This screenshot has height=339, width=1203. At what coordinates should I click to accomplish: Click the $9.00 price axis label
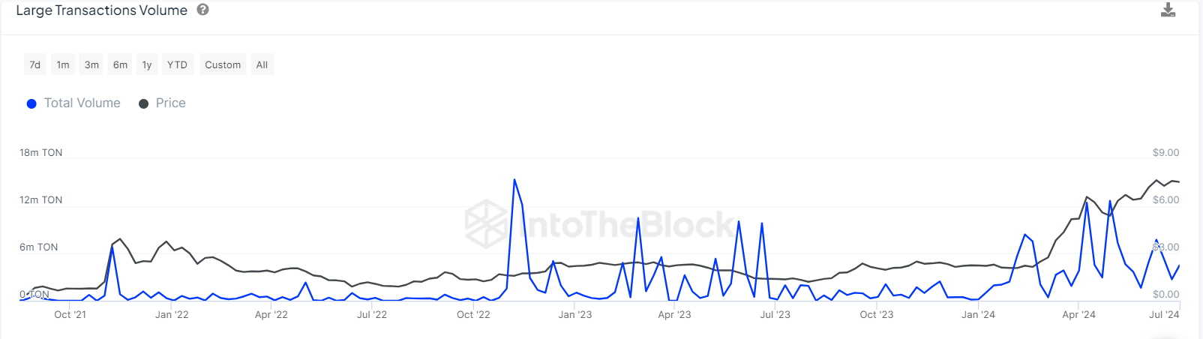(1165, 153)
